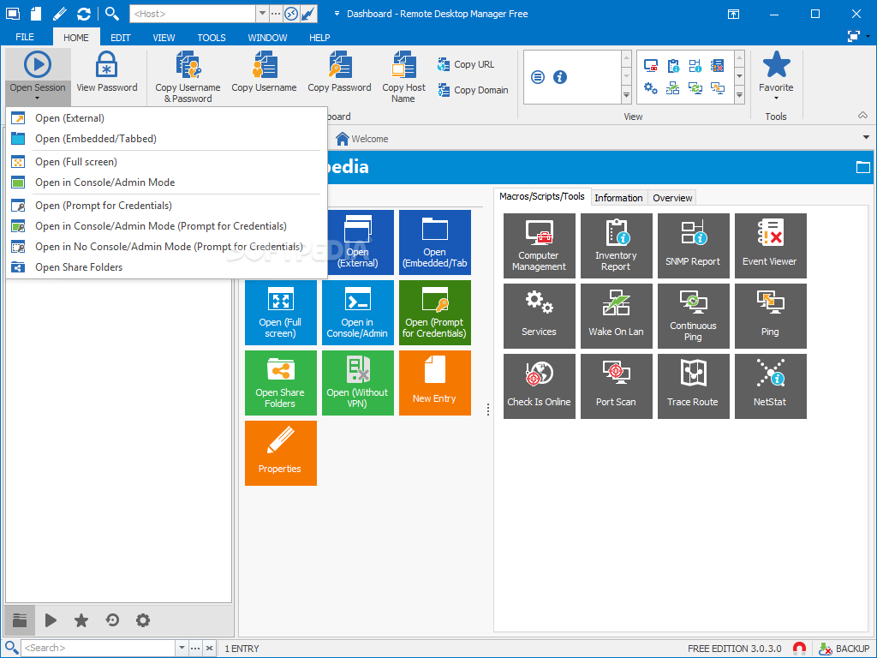Expand the Search box dropdown arrow
Screen dimensions: 877x658
(x=182, y=648)
